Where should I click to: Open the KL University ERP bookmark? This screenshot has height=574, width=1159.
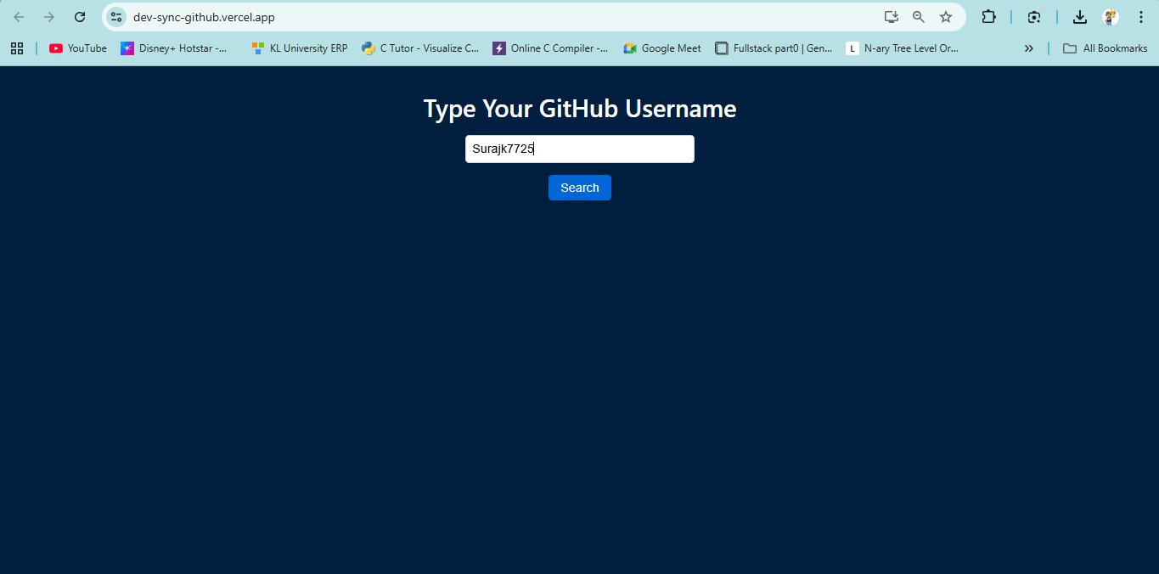pyautogui.click(x=300, y=48)
